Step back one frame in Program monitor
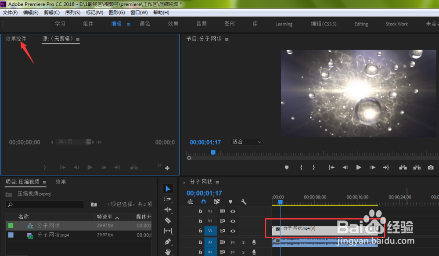This screenshot has height=256, width=439. click(345, 167)
